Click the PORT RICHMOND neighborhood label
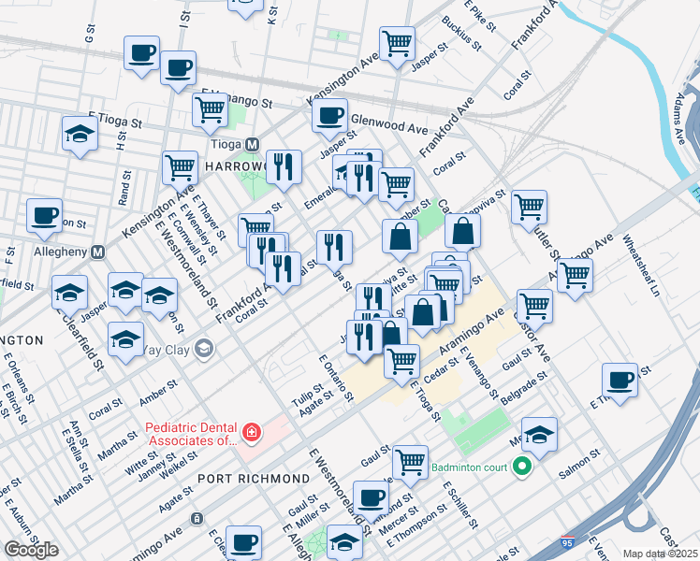The width and height of the screenshot is (700, 561). (x=254, y=479)
